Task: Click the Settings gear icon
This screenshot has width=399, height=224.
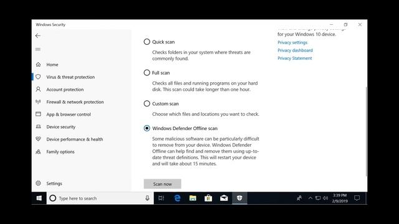Action: click(38, 183)
